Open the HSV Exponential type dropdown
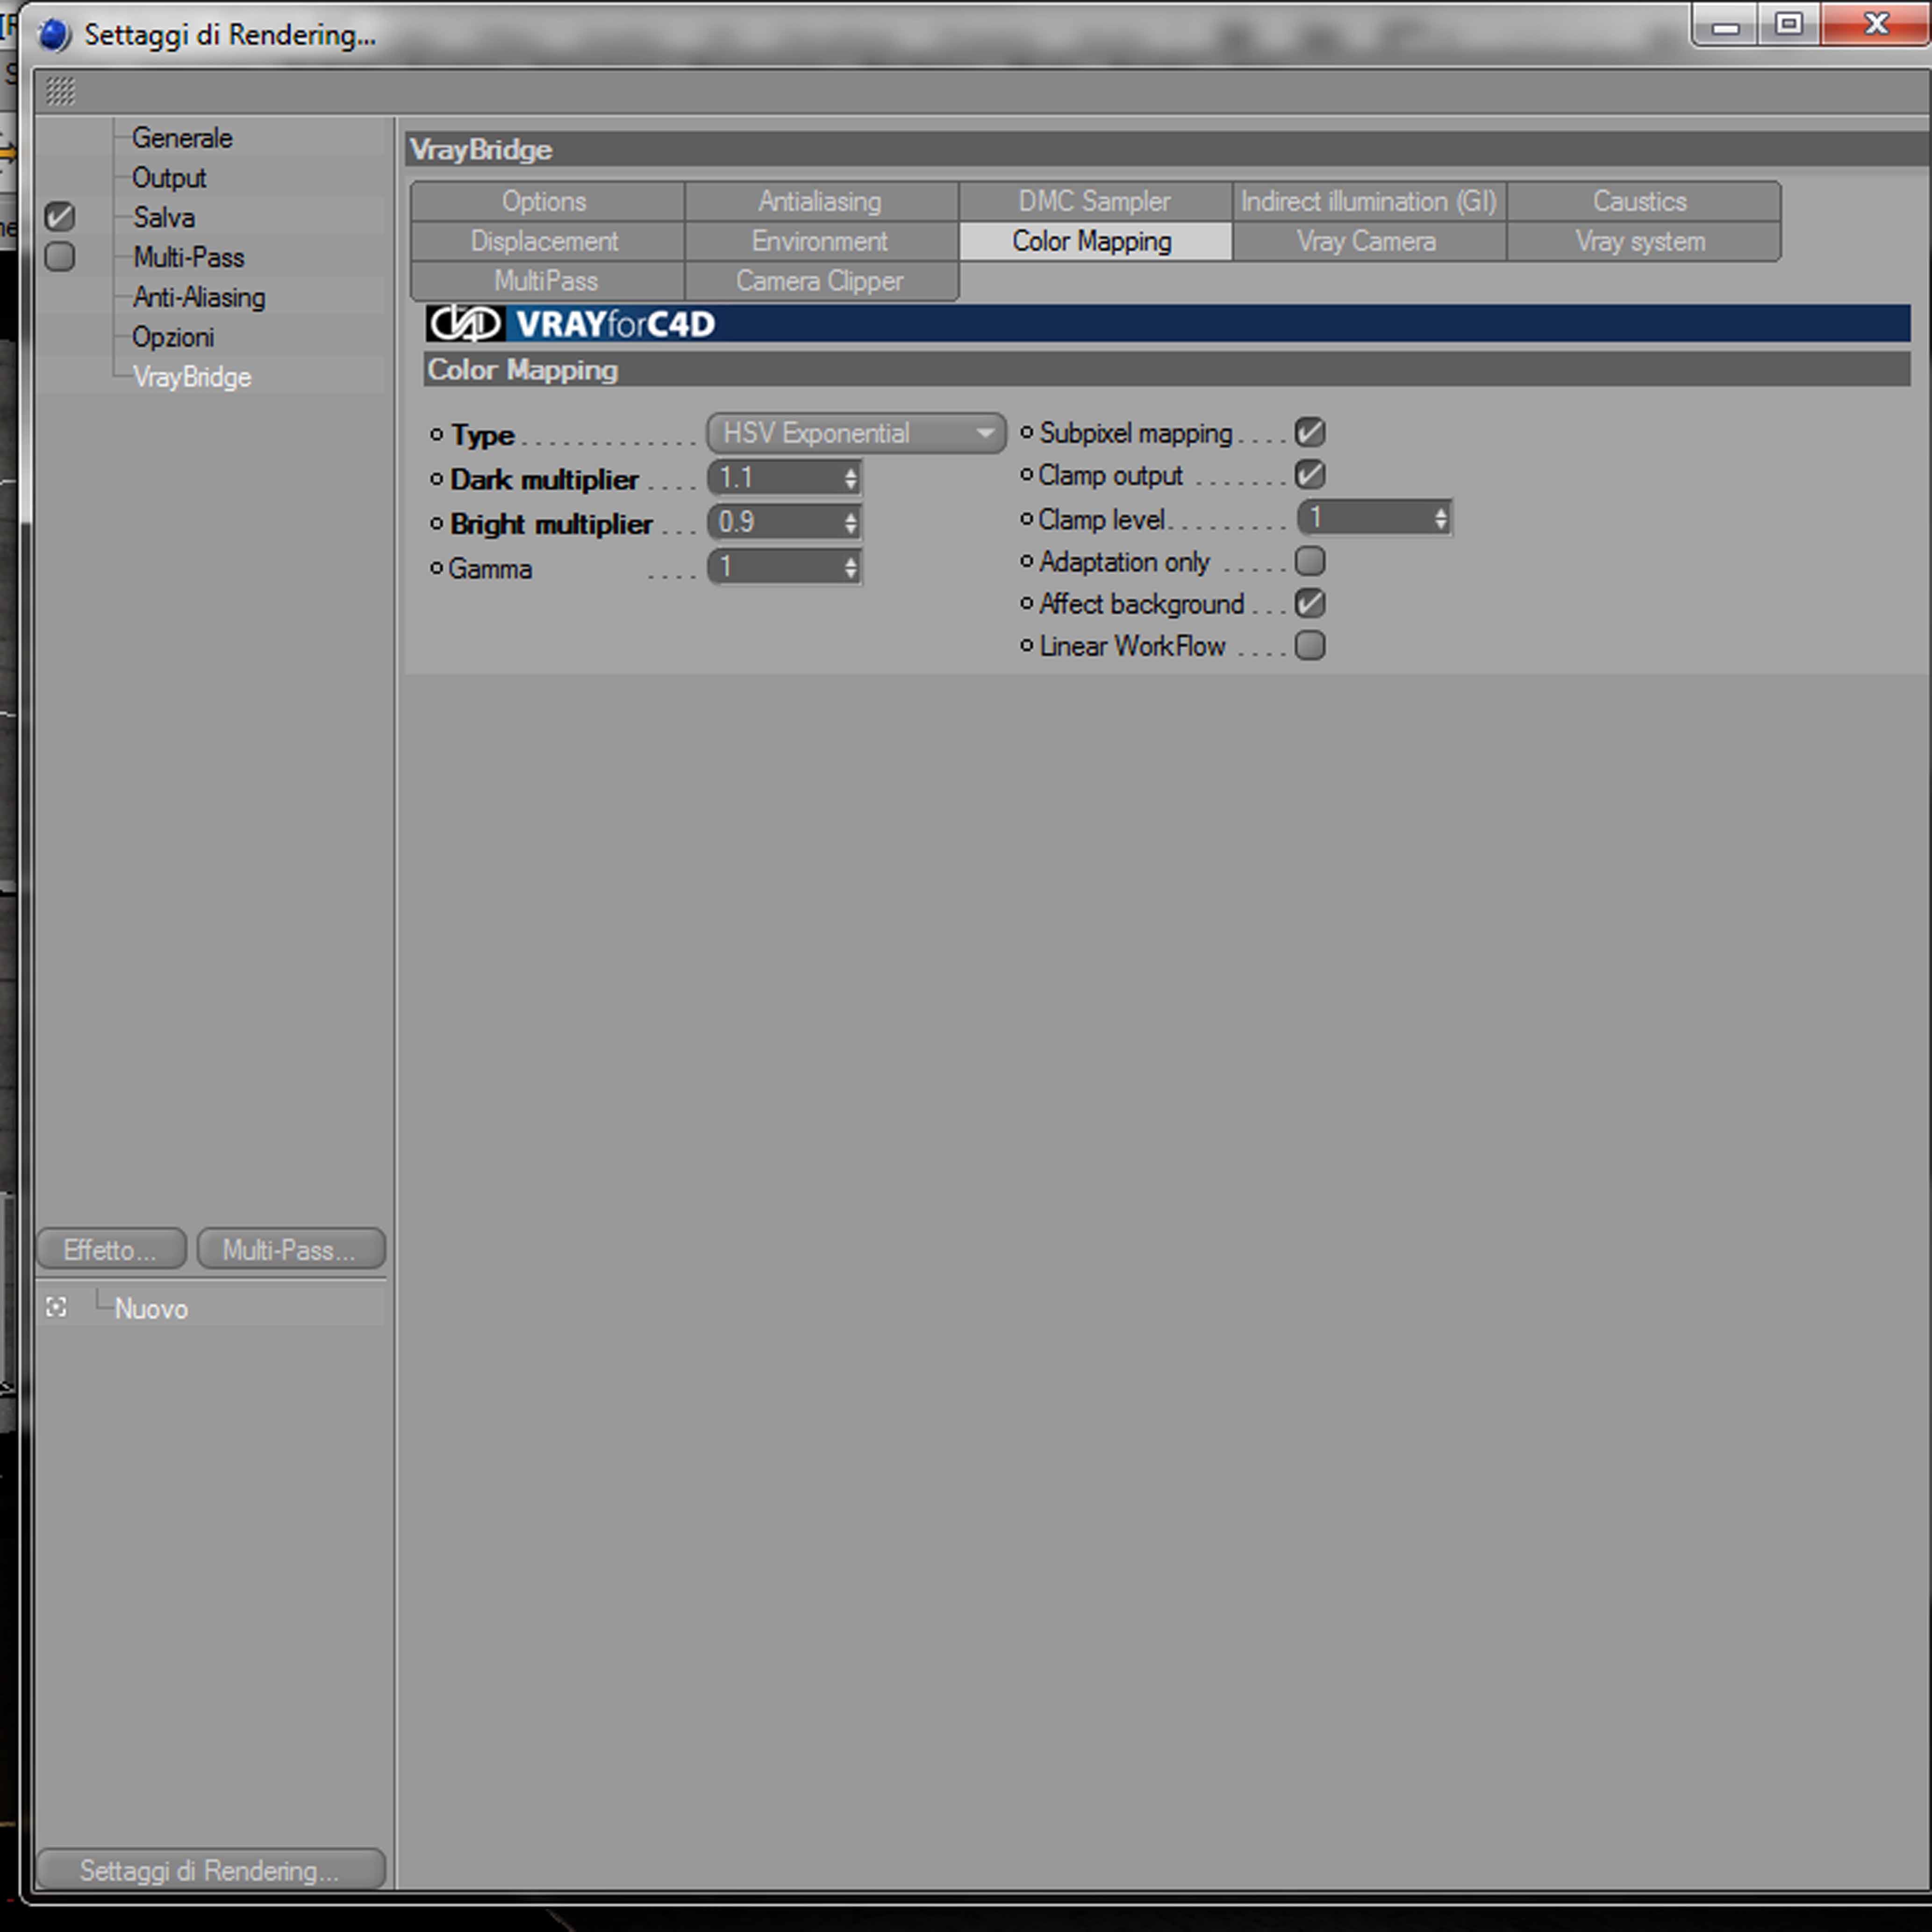1932x1932 pixels. pyautogui.click(x=855, y=433)
